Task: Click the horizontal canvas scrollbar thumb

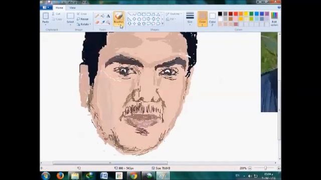Action: tap(110, 163)
